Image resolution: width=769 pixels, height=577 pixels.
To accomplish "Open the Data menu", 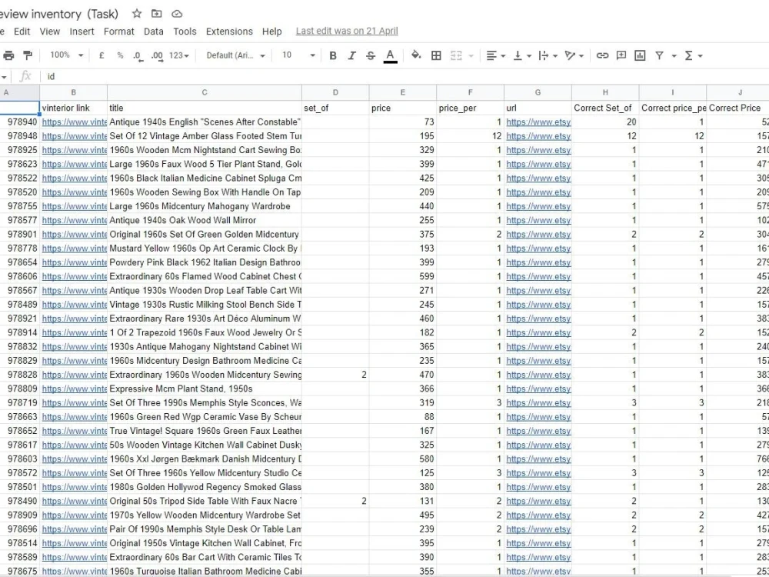I will pos(154,32).
